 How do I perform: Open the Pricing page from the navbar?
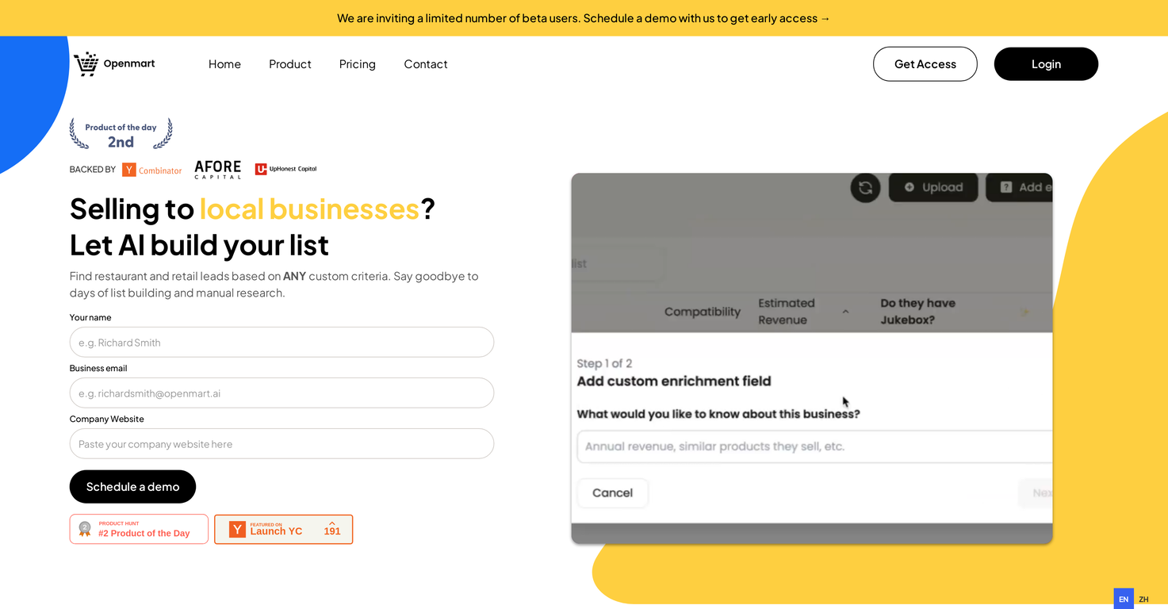tap(357, 64)
